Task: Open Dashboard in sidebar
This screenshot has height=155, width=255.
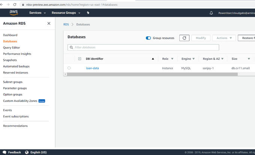Action: 10,35
